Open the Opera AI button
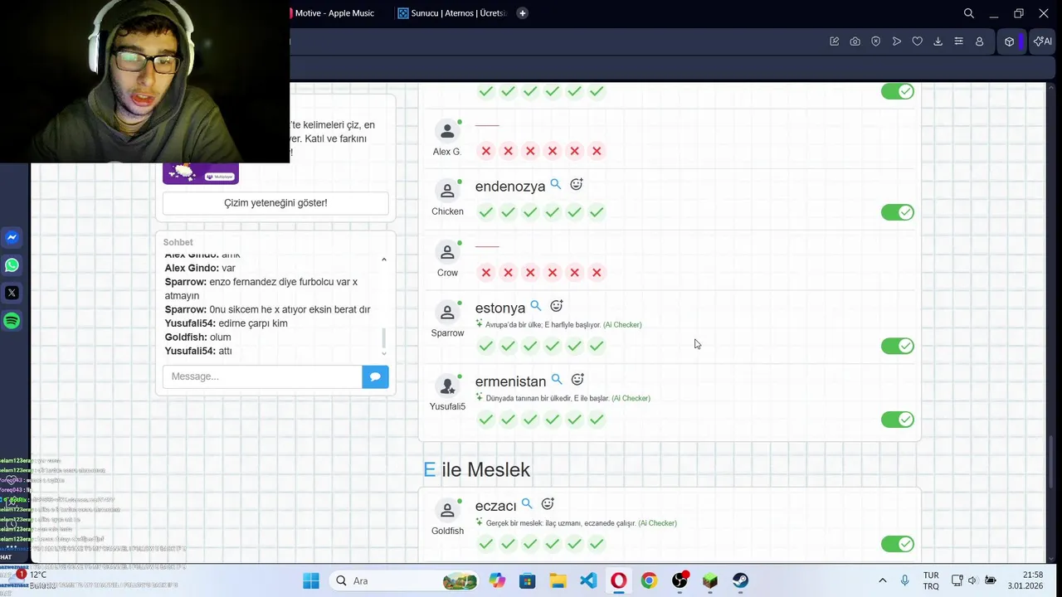Viewport: 1062px width, 597px height. [1043, 41]
